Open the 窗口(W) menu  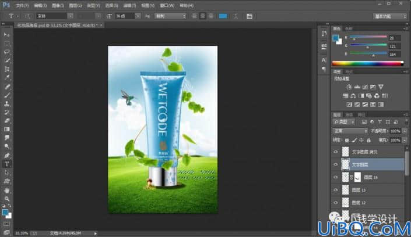(167, 5)
